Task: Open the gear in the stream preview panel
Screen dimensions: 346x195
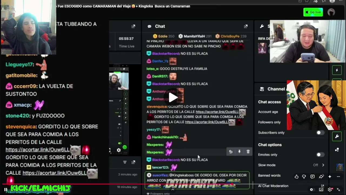Action: 119,150
